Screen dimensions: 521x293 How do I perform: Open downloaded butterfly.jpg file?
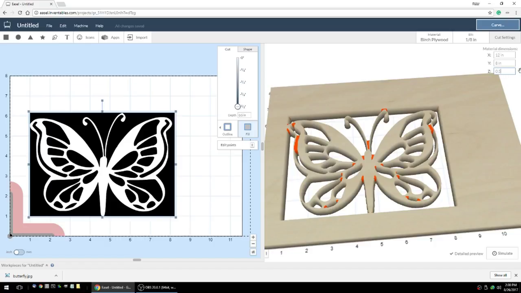pyautogui.click(x=23, y=276)
